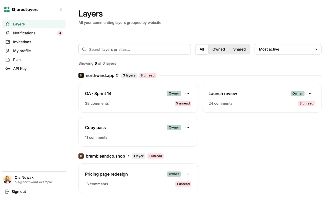Collapse the sidebar with the panel icon

(x=60, y=9)
